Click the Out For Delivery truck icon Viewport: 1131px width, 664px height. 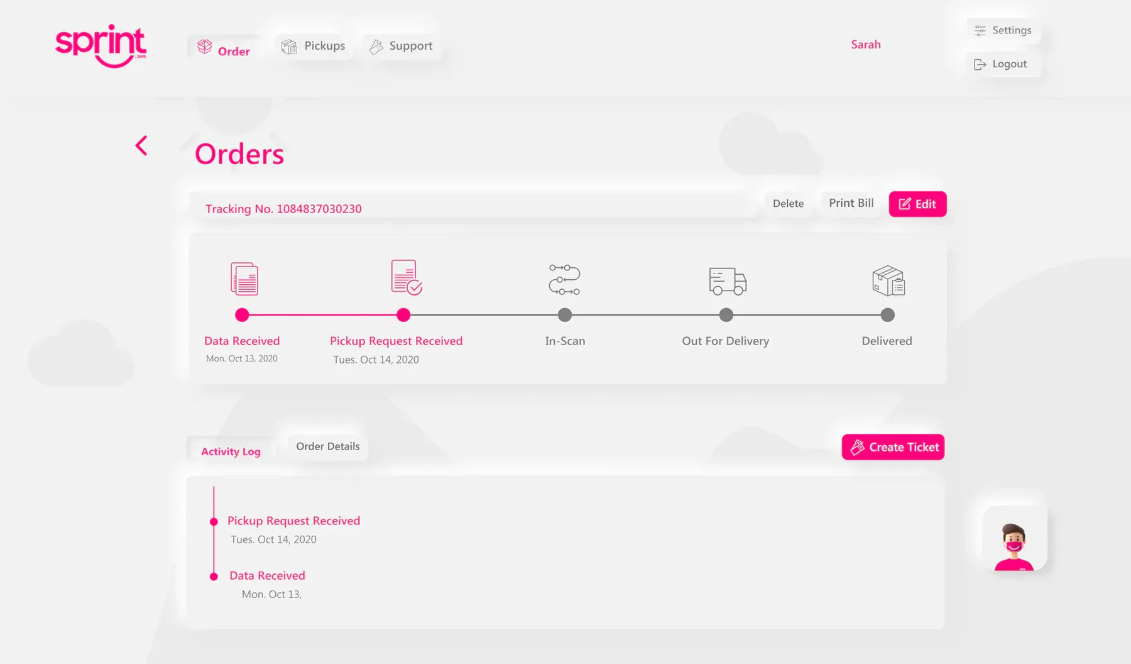(x=728, y=280)
